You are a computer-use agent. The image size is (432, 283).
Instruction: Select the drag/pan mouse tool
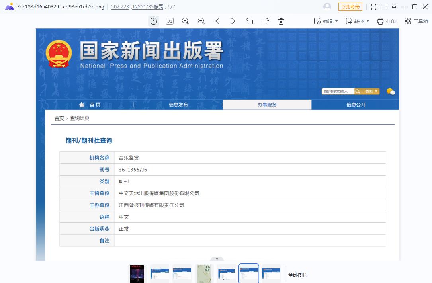pyautogui.click(x=154, y=21)
